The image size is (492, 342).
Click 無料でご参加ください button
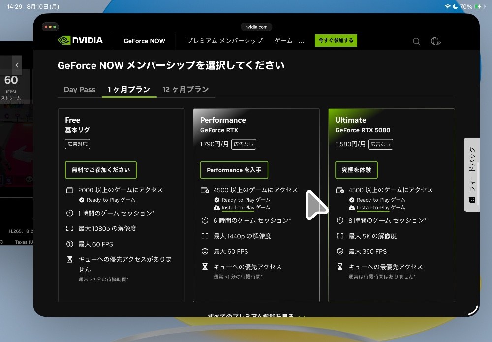click(x=101, y=170)
